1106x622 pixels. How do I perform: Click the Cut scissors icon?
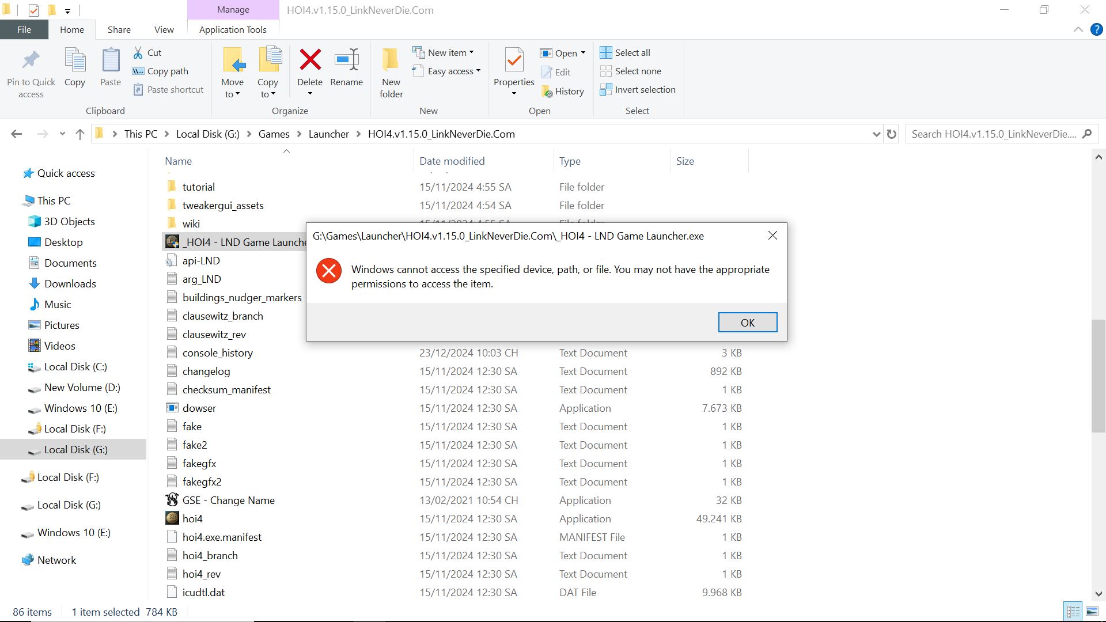pos(138,53)
